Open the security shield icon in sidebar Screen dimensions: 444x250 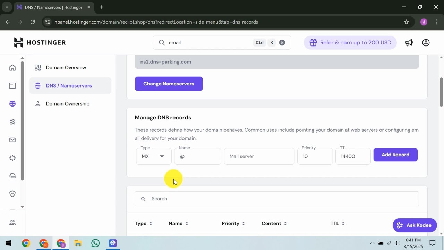(12, 194)
